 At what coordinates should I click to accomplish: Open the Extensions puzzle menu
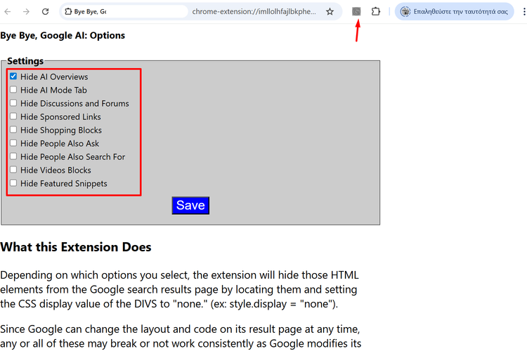(x=376, y=12)
